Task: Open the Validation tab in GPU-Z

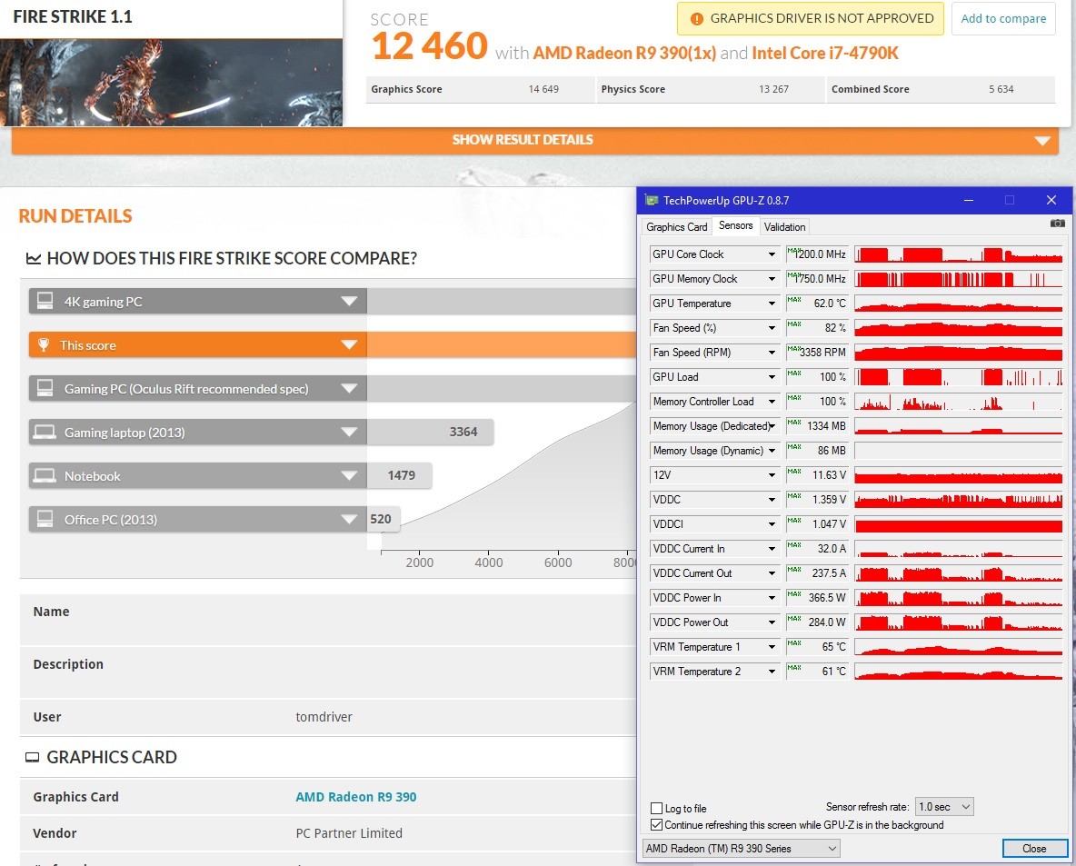Action: (784, 227)
